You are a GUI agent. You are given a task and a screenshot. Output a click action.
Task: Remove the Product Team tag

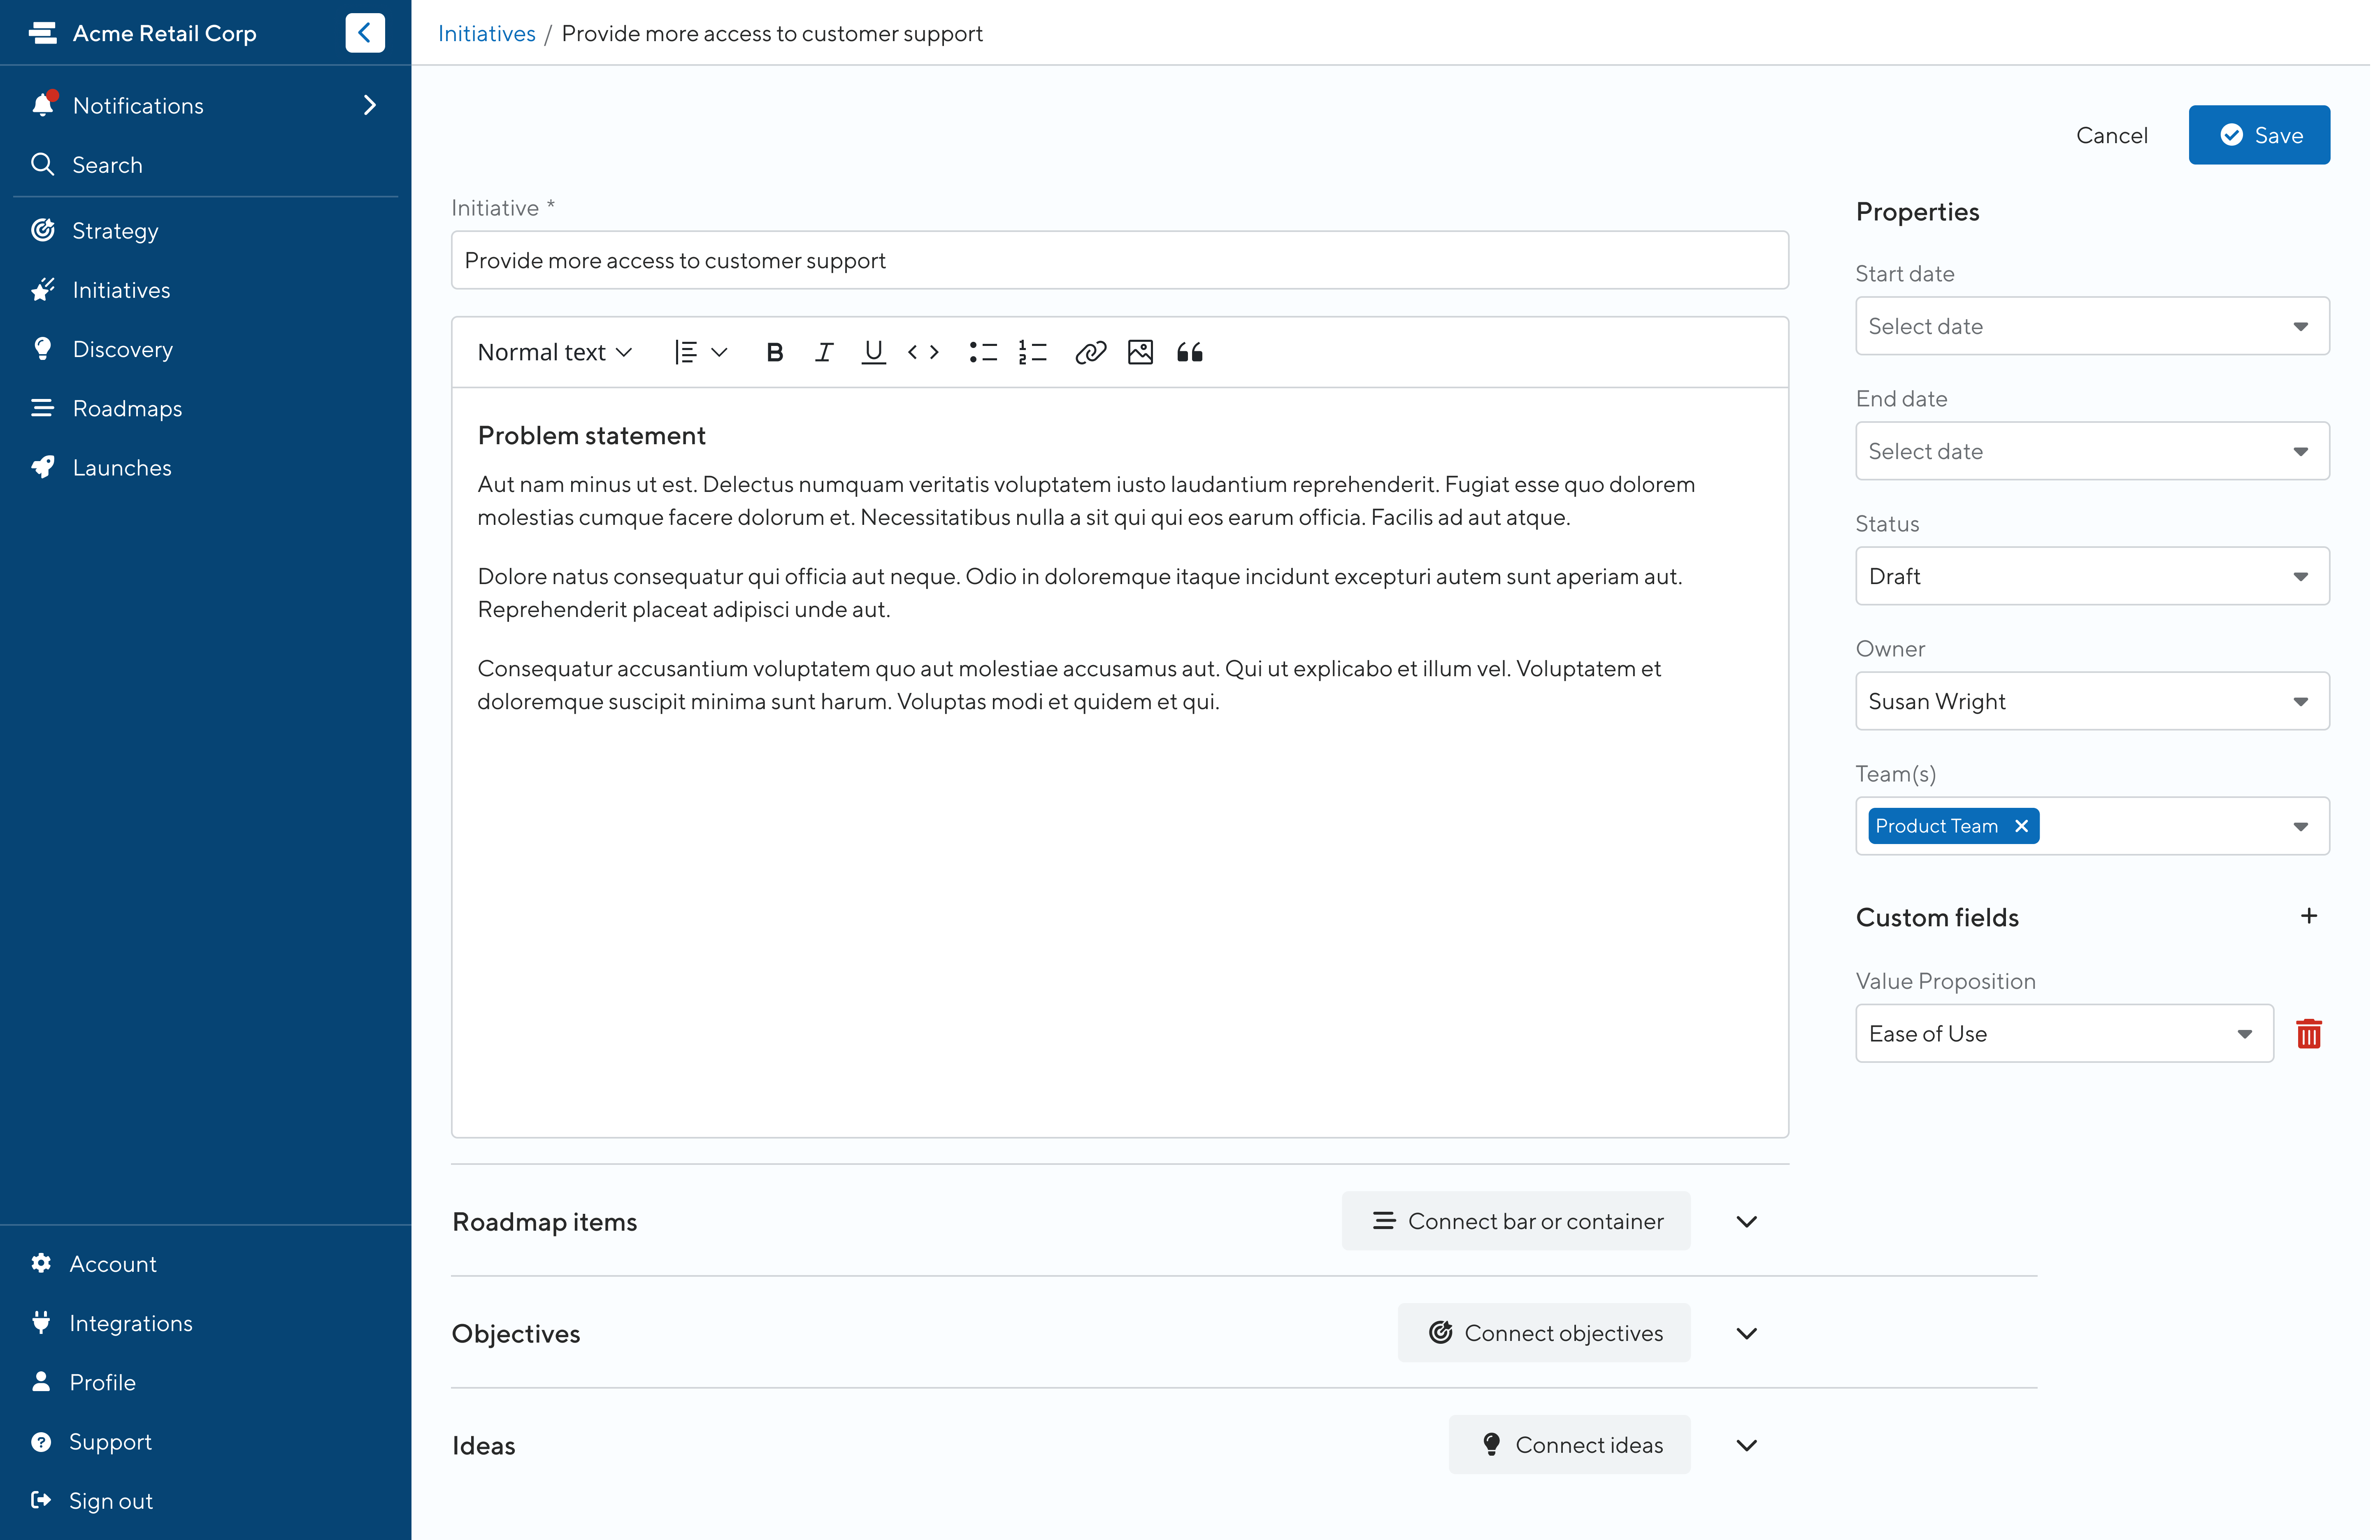click(x=2021, y=826)
